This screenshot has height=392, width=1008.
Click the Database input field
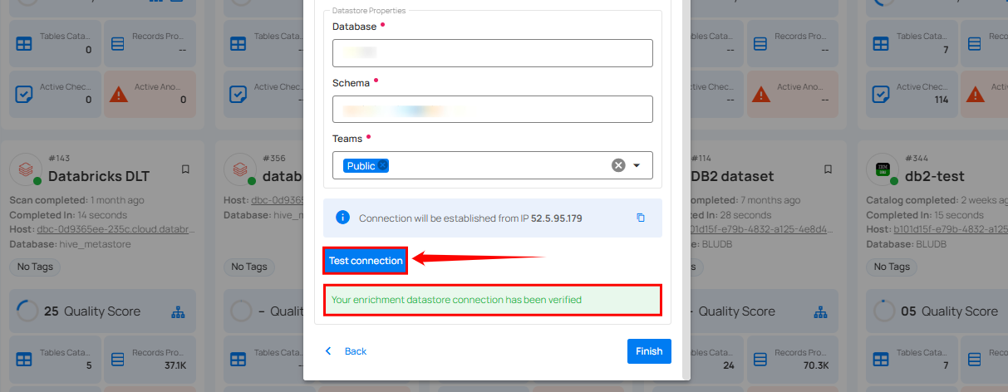tap(492, 53)
